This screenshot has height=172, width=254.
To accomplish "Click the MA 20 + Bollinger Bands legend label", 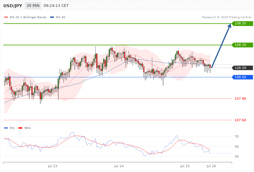I will (x=28, y=17).
